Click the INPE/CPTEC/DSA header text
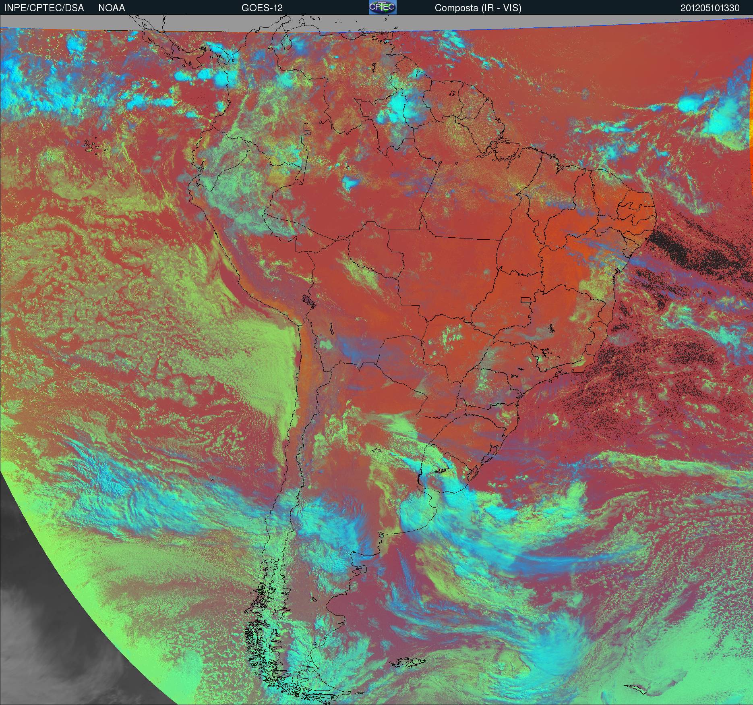This screenshot has width=753, height=705. pyautogui.click(x=44, y=8)
